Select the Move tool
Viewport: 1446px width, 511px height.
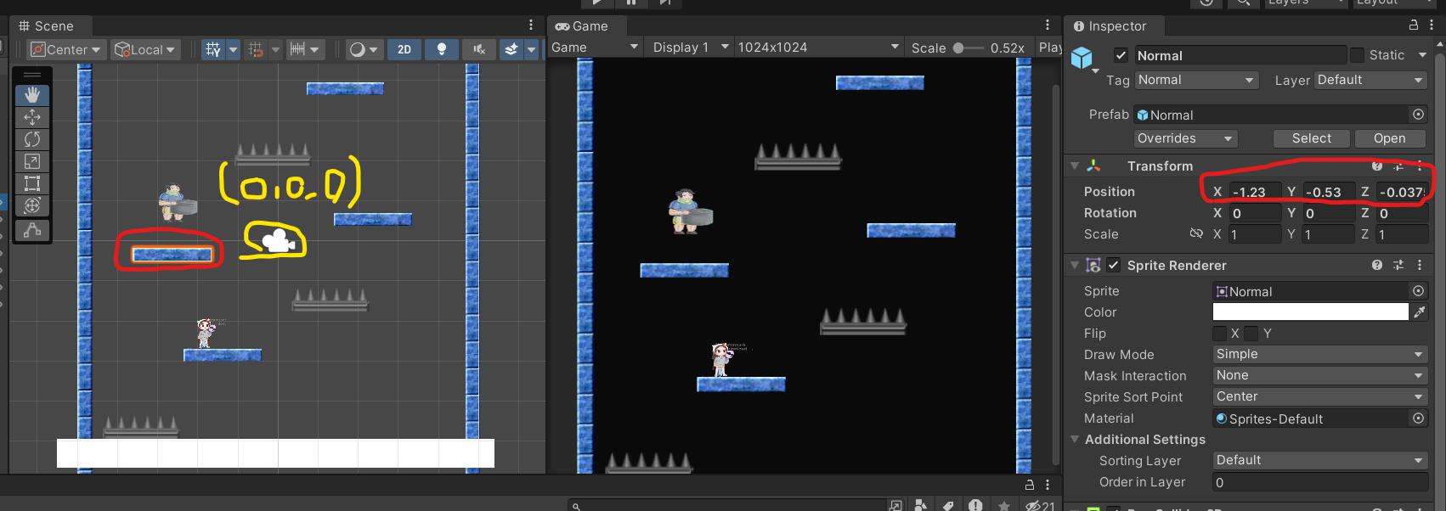[32, 117]
